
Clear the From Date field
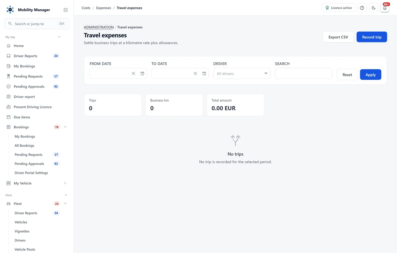click(x=133, y=73)
